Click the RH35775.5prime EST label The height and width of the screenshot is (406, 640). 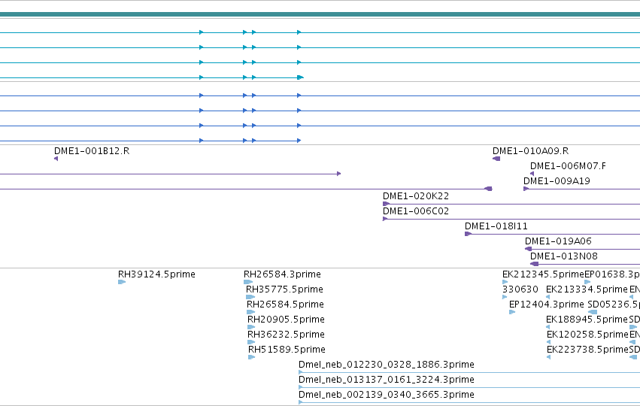click(x=284, y=289)
